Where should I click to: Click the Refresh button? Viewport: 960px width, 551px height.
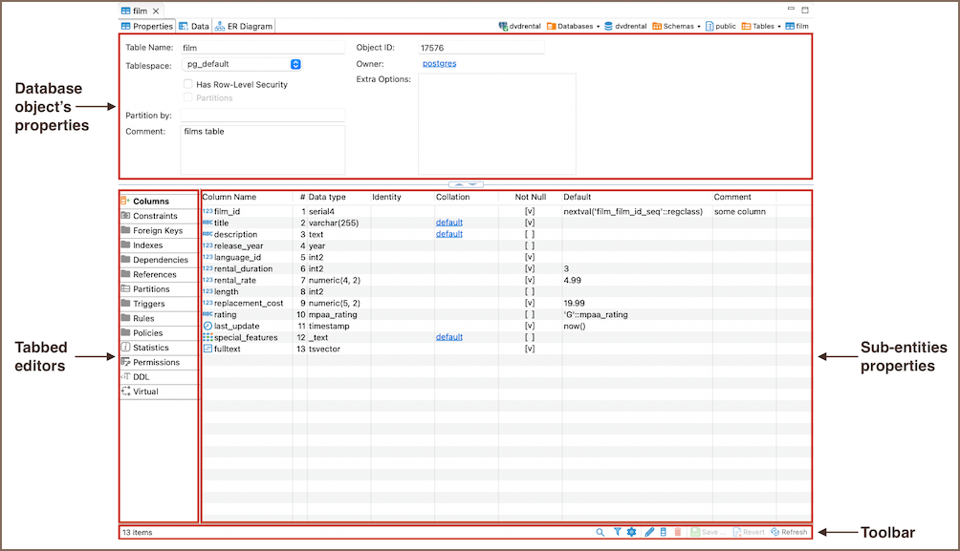pos(789,532)
